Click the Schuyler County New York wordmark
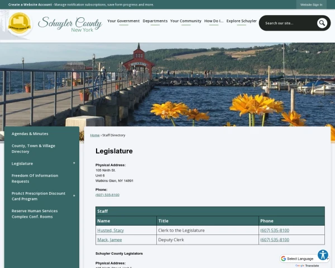Screen dimensions: 335x268 click(x=70, y=24)
